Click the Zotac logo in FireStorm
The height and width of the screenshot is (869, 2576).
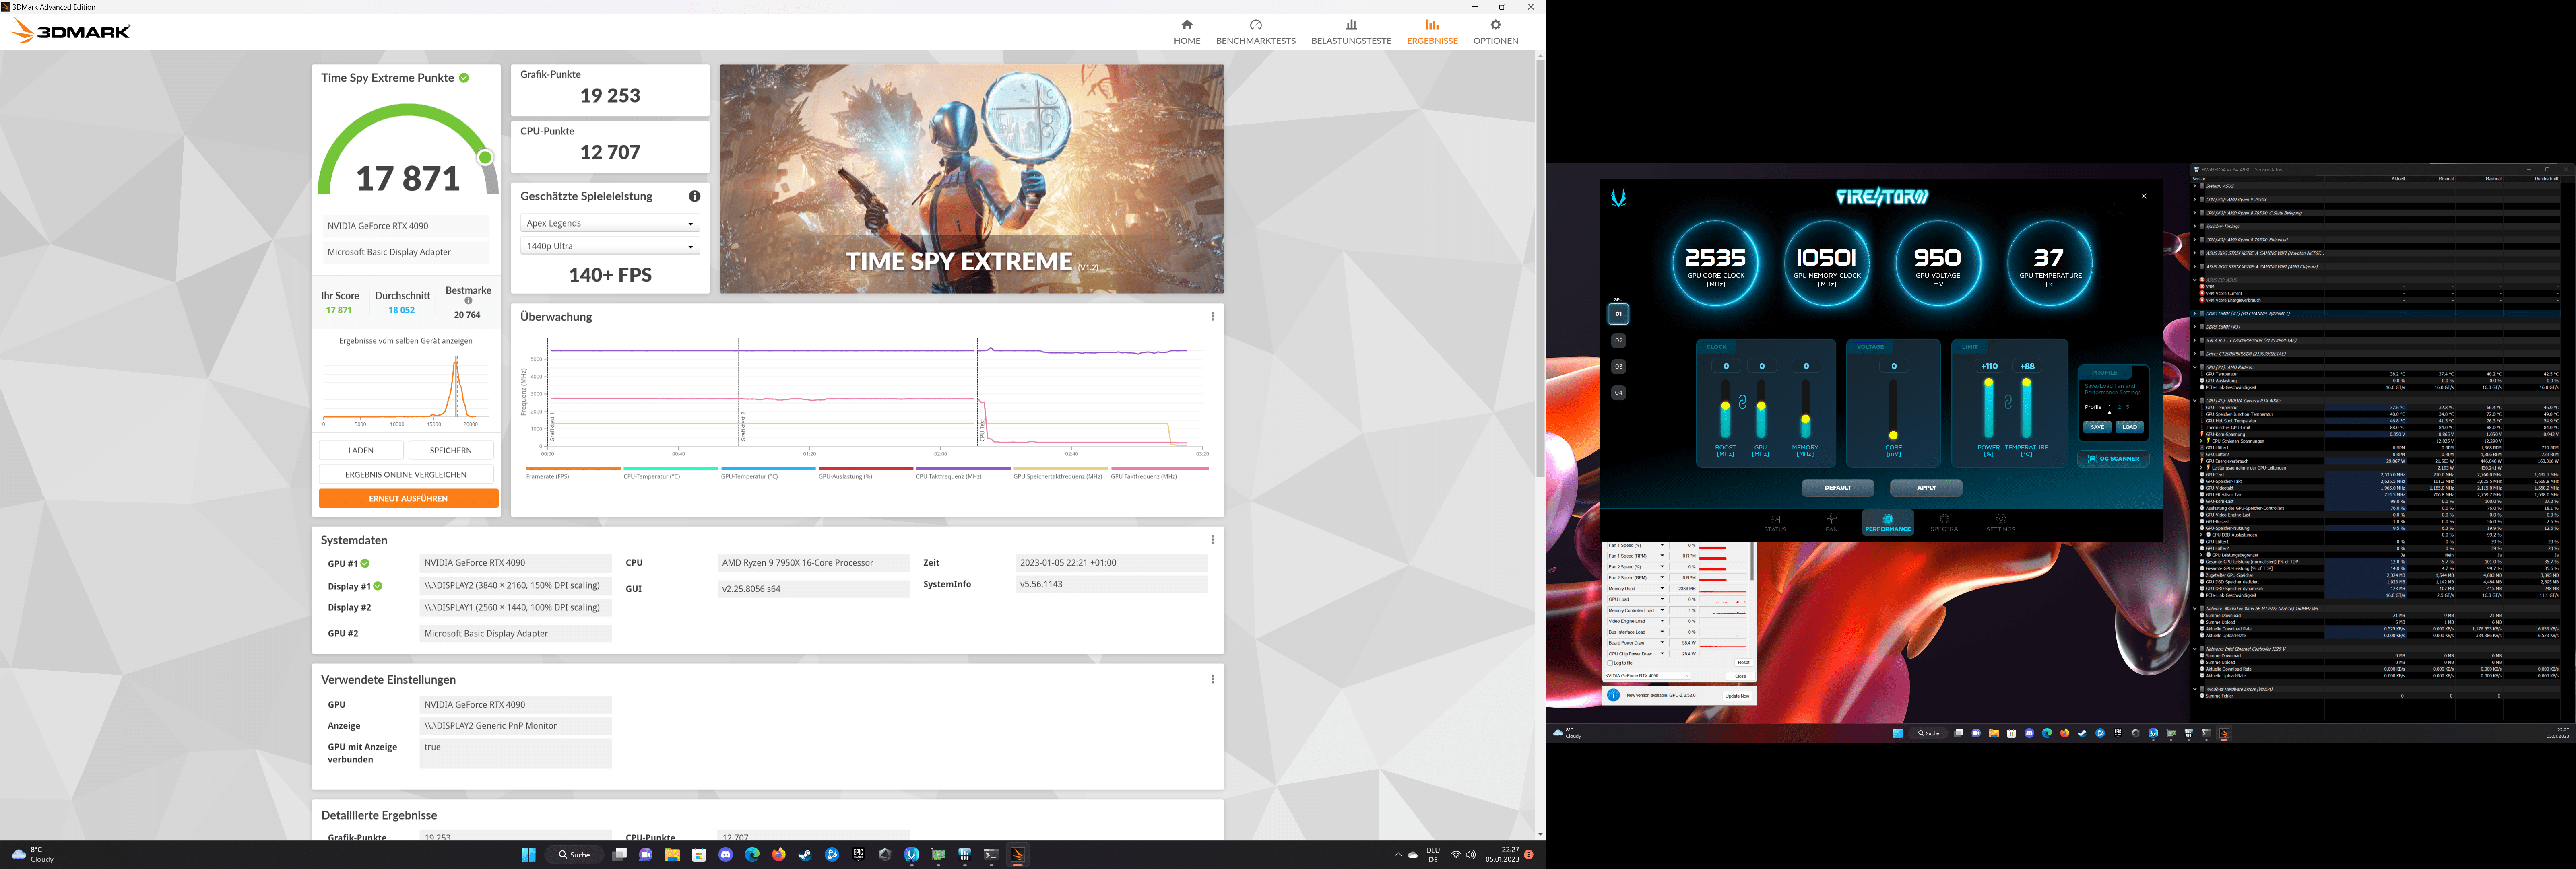coord(1618,197)
